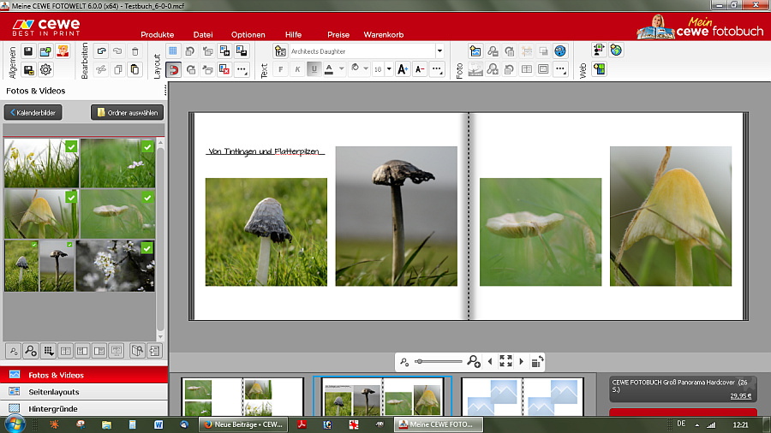Go back with the Kalenderbilder button

click(x=33, y=112)
